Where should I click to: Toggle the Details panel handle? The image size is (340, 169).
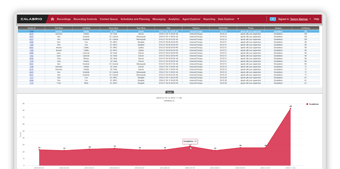[x=170, y=92]
